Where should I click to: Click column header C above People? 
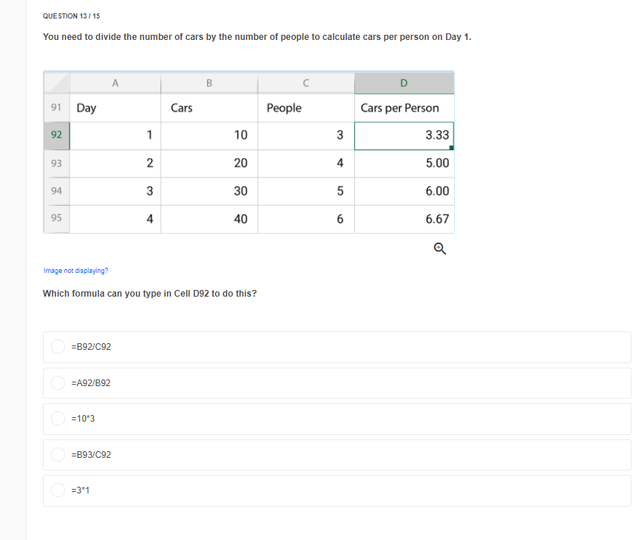[305, 82]
